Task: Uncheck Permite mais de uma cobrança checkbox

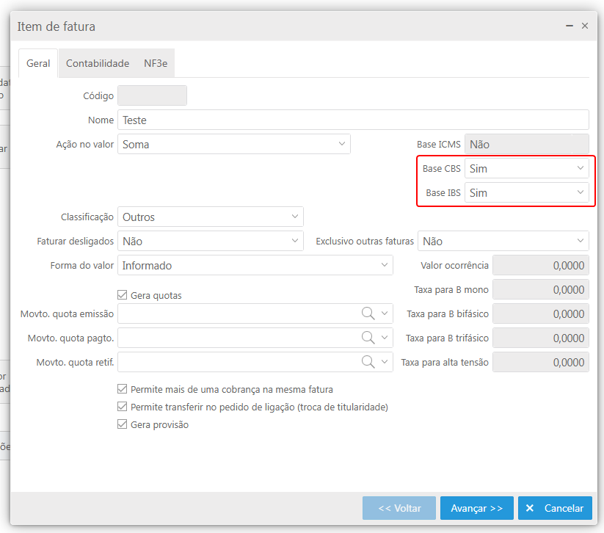Action: (x=123, y=389)
